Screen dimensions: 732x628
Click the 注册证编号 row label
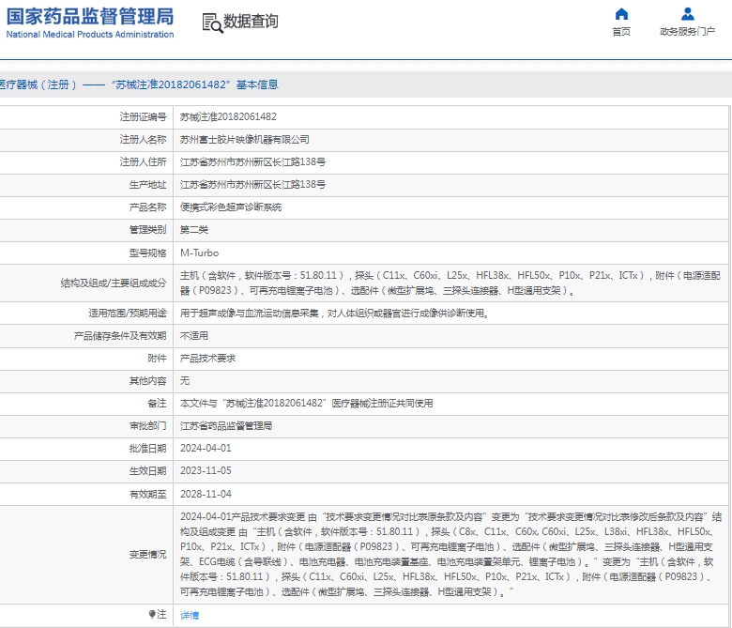coord(143,116)
